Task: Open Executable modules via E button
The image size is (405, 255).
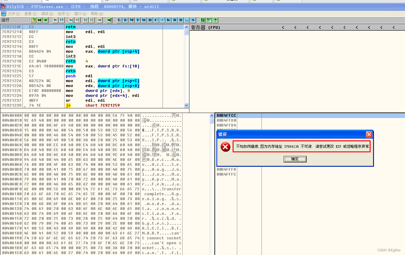Action: pos(125,20)
